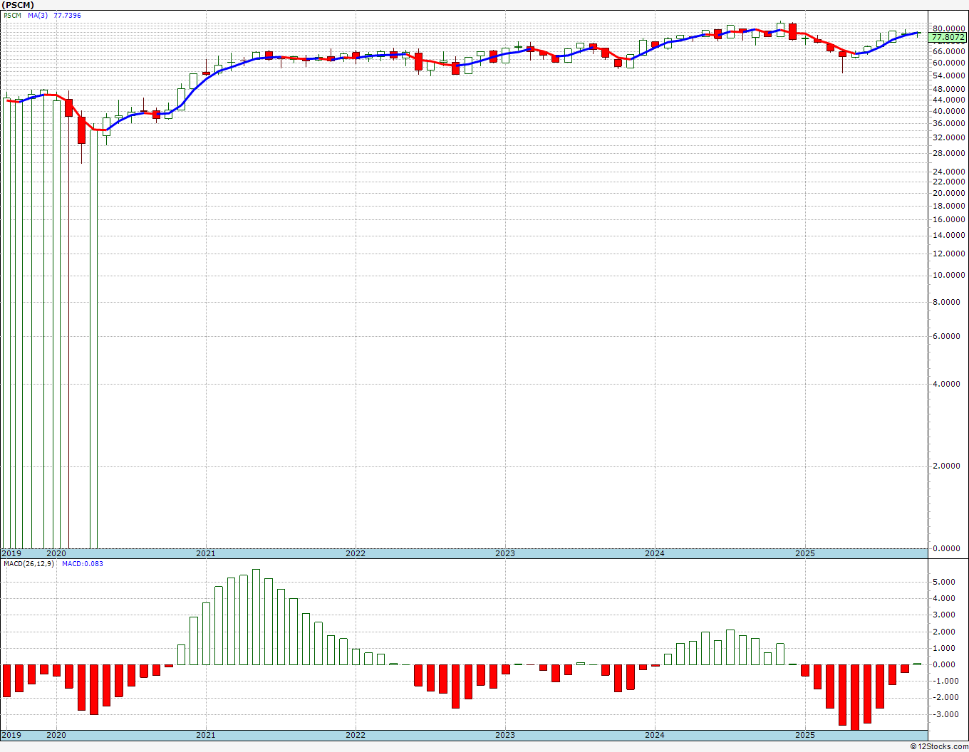Click the 12.0000 price axis label
Screen dimensions: 969x752
click(949, 254)
